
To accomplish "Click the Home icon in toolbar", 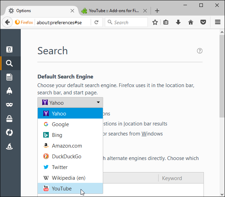I will 190,22.
